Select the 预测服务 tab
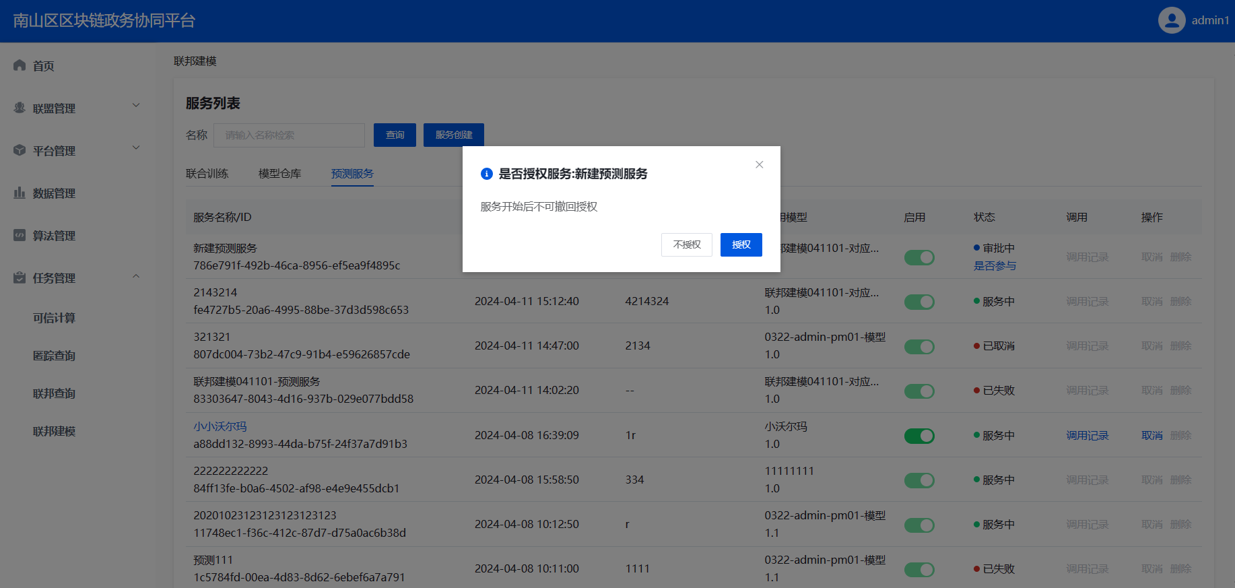 coord(352,174)
